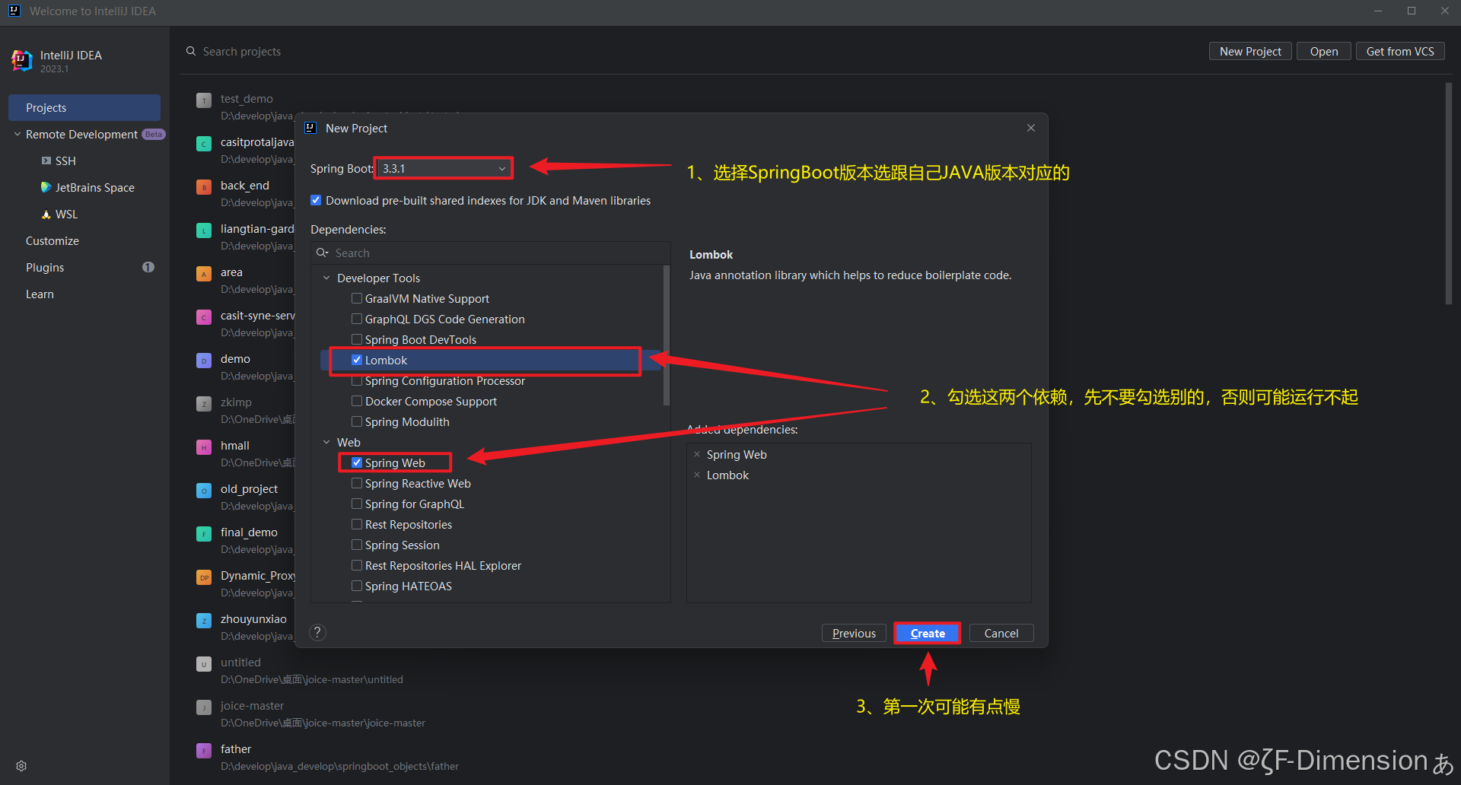
Task: Click the dependency list scrollbar
Action: coord(667,335)
